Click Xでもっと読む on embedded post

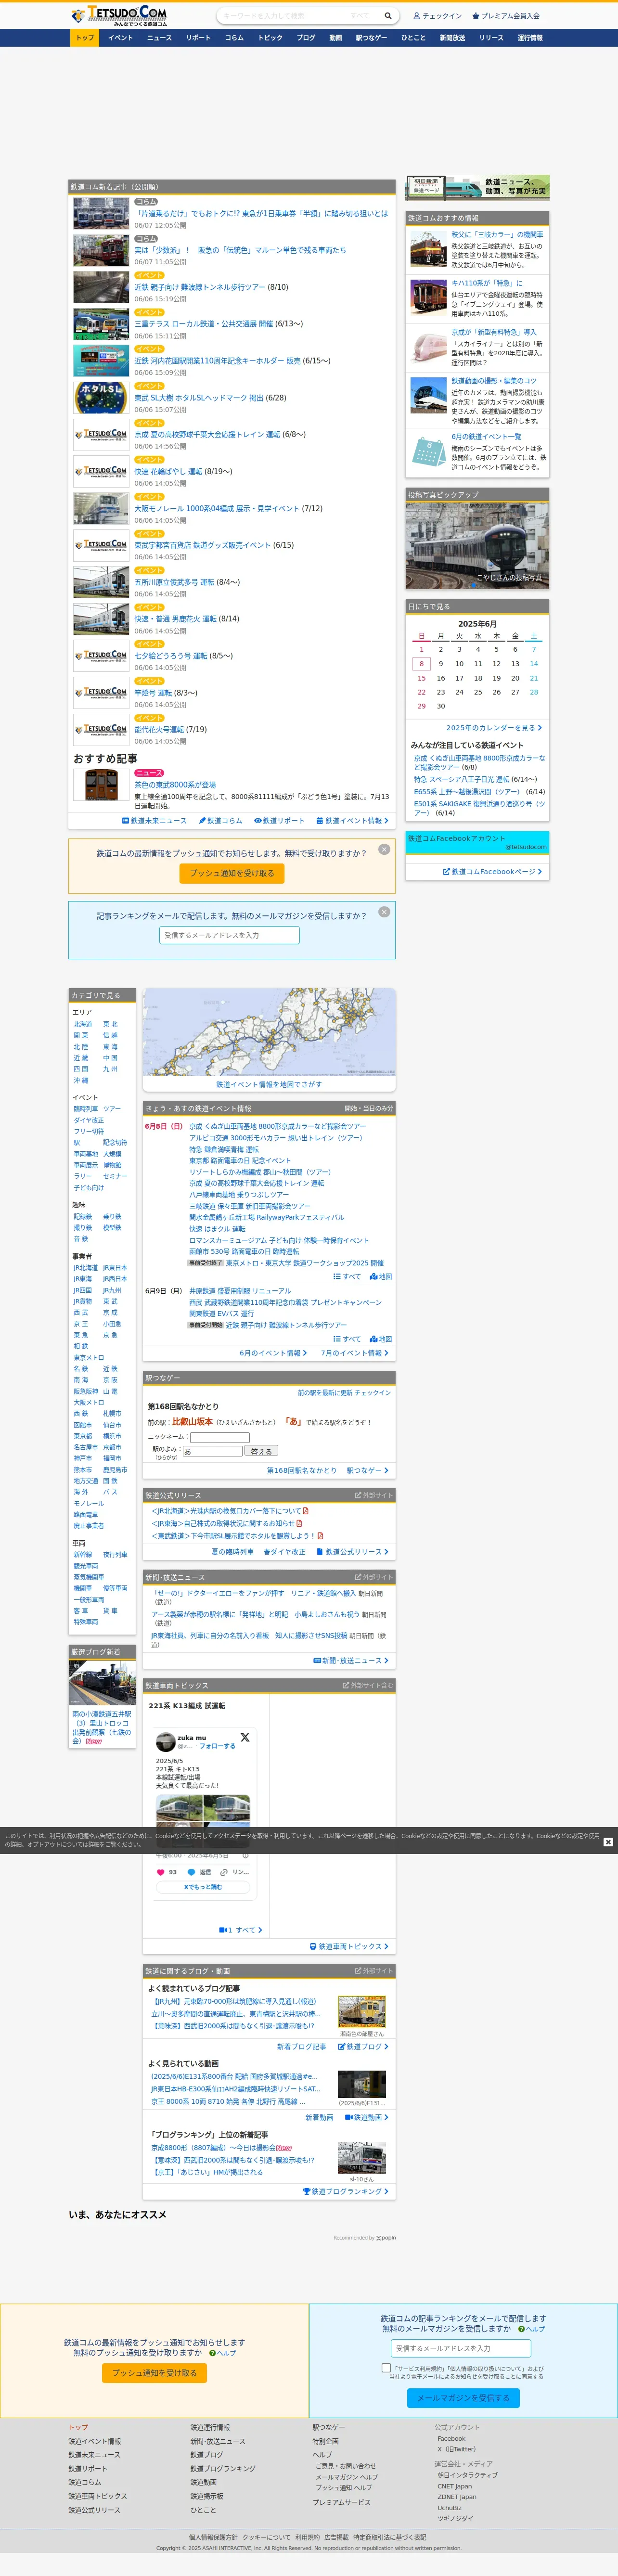[x=203, y=1887]
